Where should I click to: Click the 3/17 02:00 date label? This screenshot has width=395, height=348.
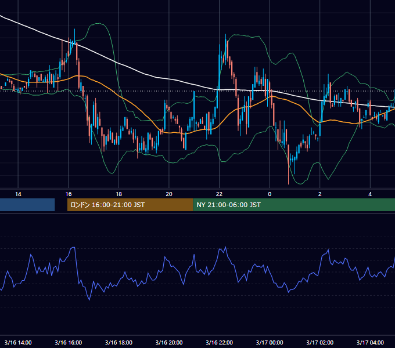(x=319, y=342)
